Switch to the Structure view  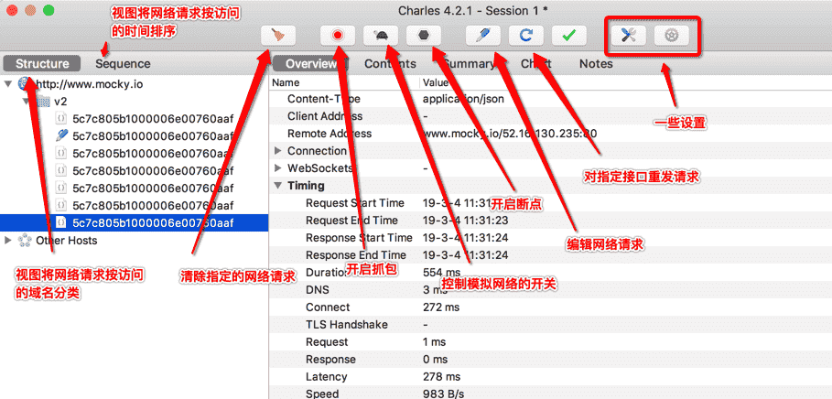[42, 64]
